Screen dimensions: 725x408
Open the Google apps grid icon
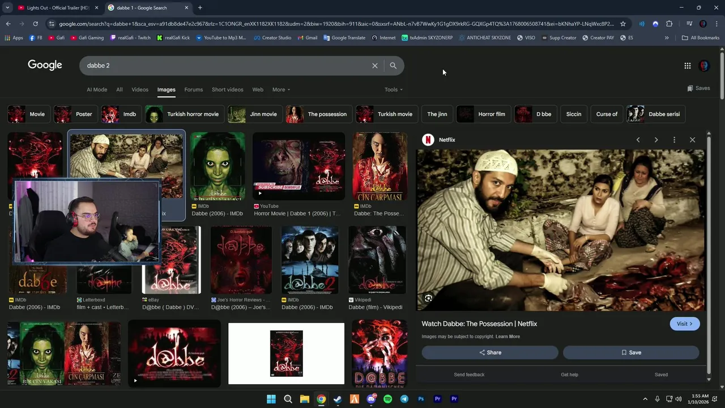tap(687, 66)
